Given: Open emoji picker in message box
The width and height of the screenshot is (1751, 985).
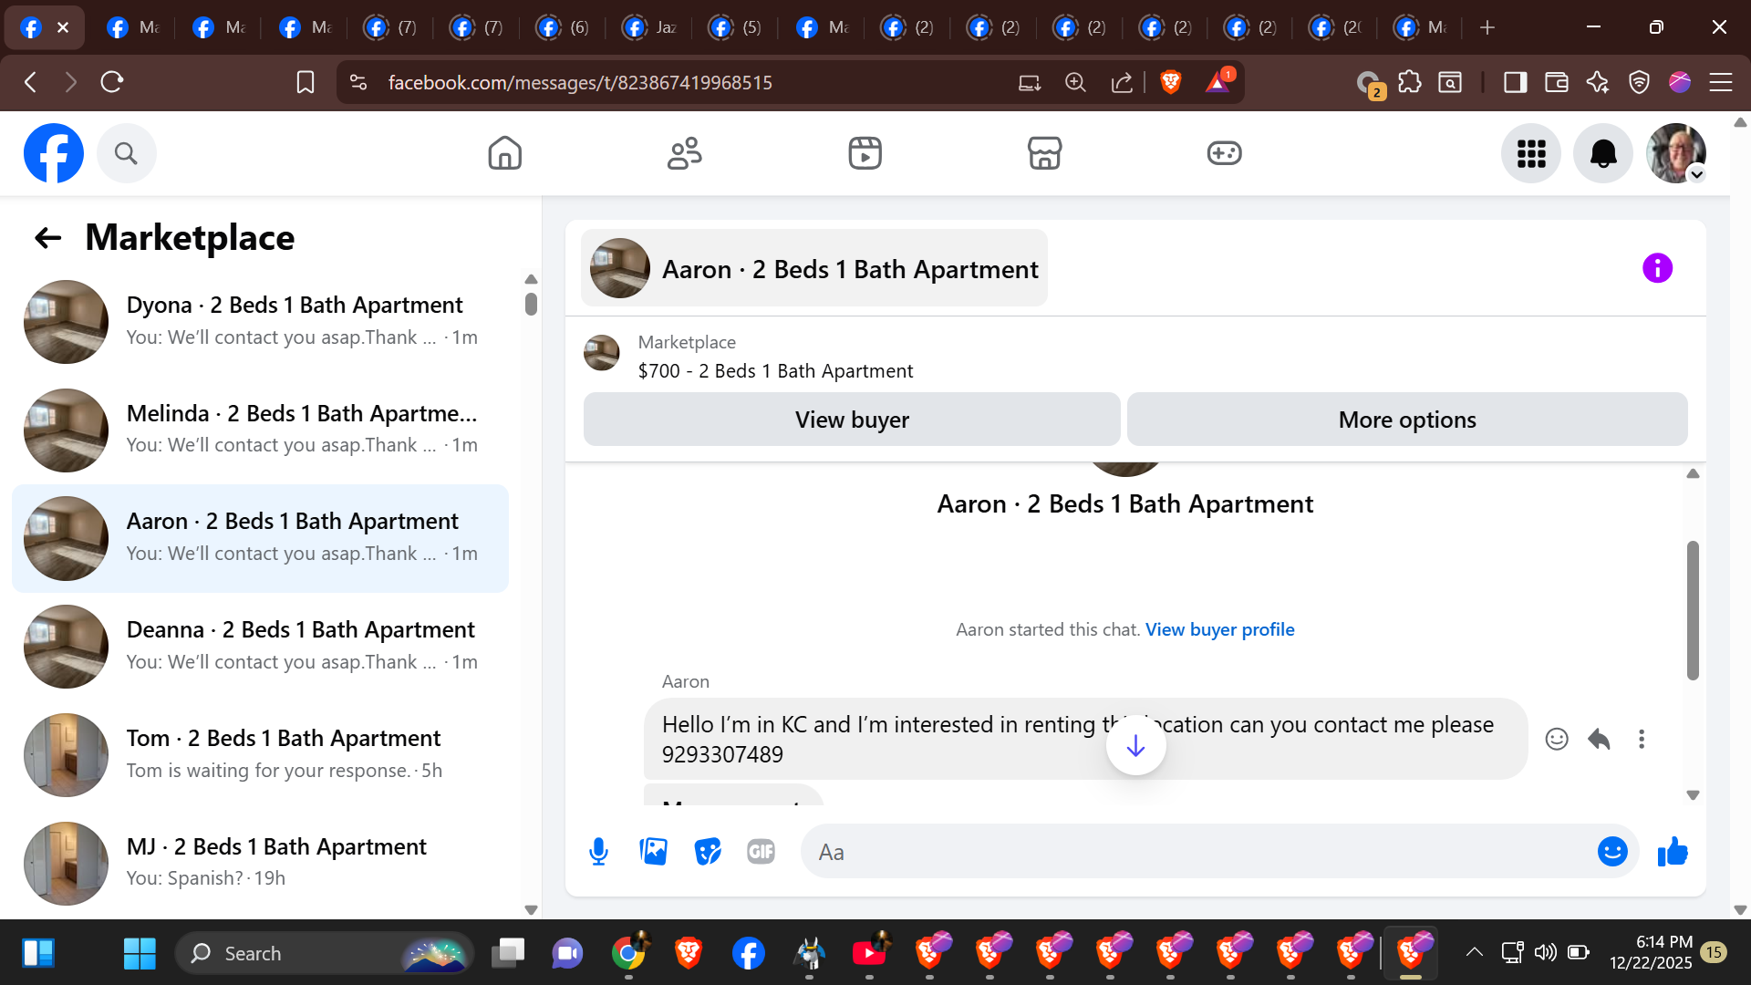Looking at the screenshot, I should click(x=1611, y=852).
